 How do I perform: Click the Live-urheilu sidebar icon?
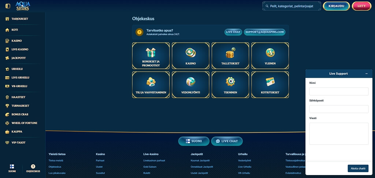coord(7,78)
